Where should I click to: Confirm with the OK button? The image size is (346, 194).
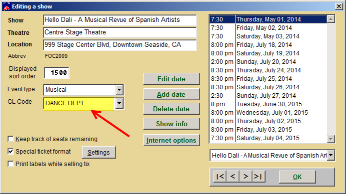click(x=297, y=177)
